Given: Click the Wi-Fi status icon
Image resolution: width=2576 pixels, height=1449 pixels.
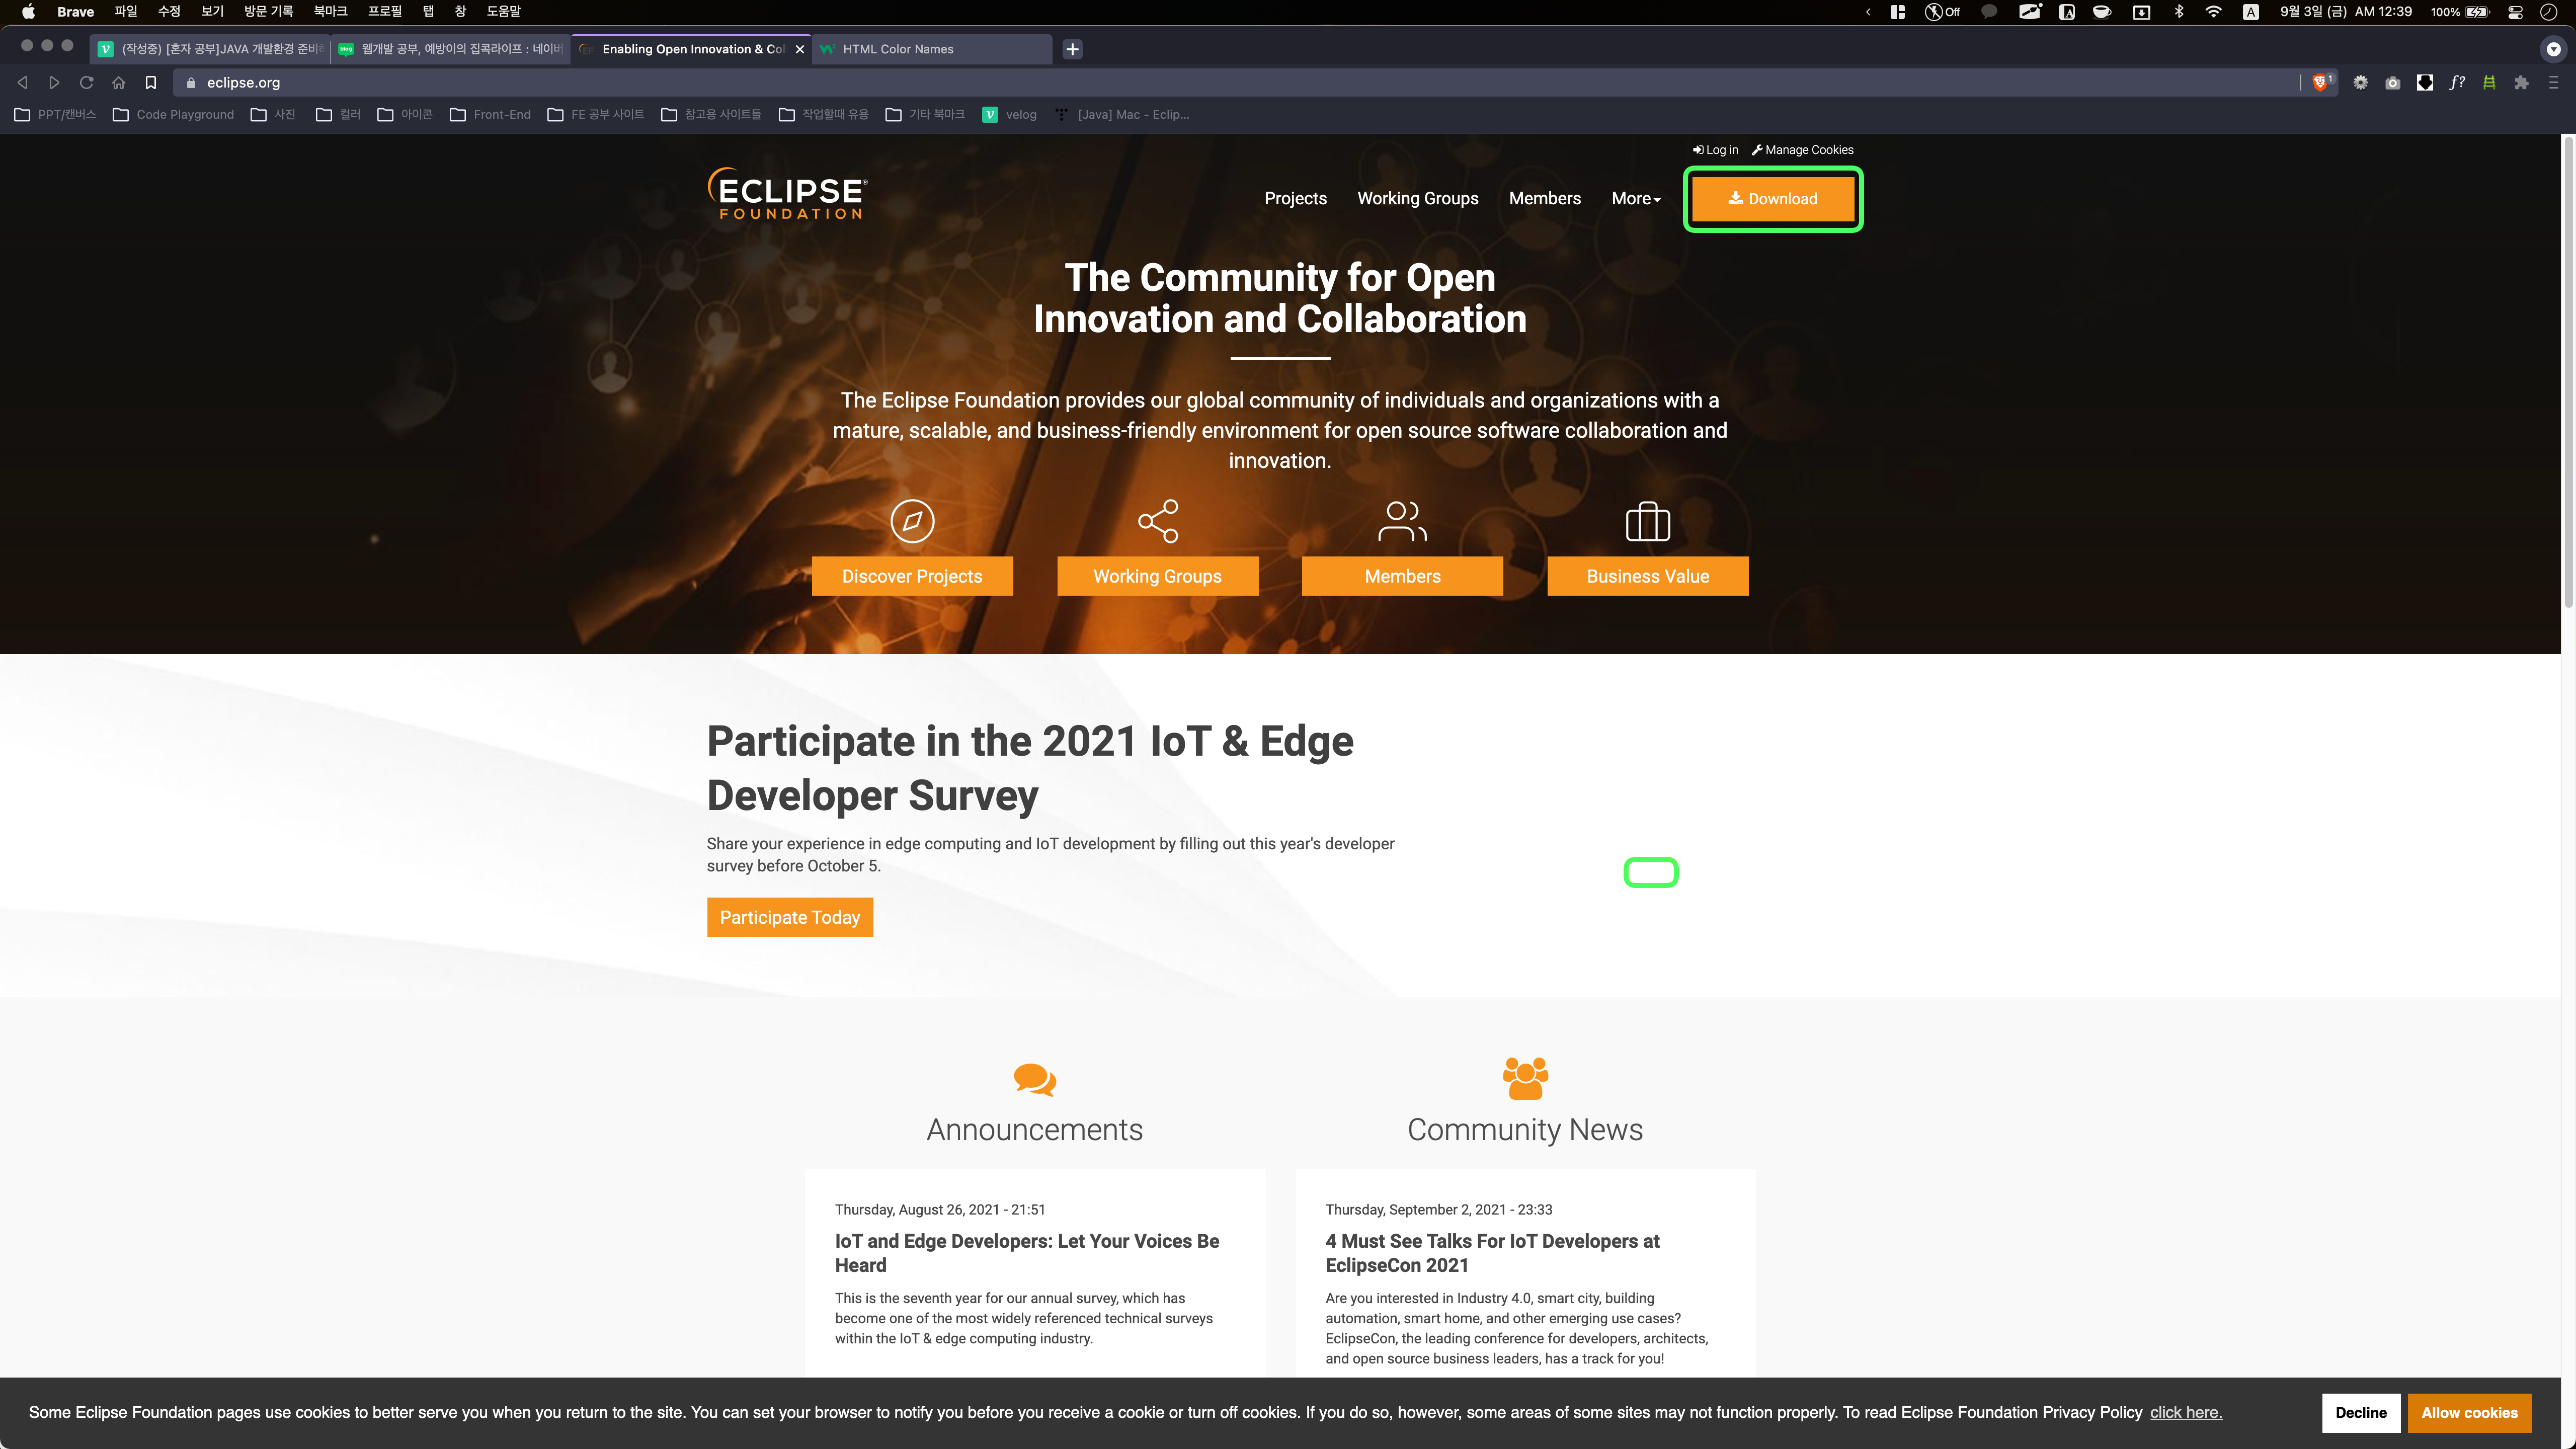Looking at the screenshot, I should (2213, 12).
